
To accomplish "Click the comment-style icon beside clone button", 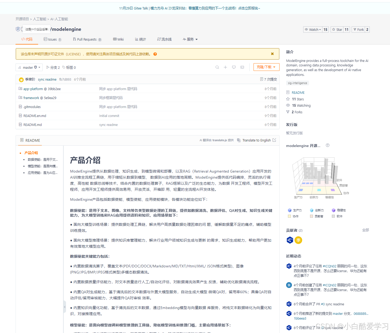I will (x=242, y=67).
